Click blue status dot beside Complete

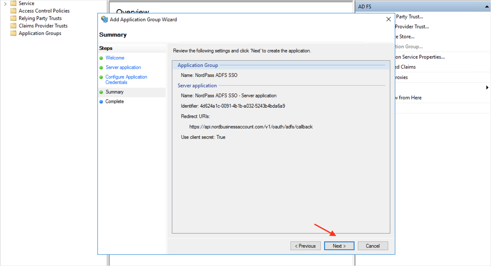click(x=101, y=102)
